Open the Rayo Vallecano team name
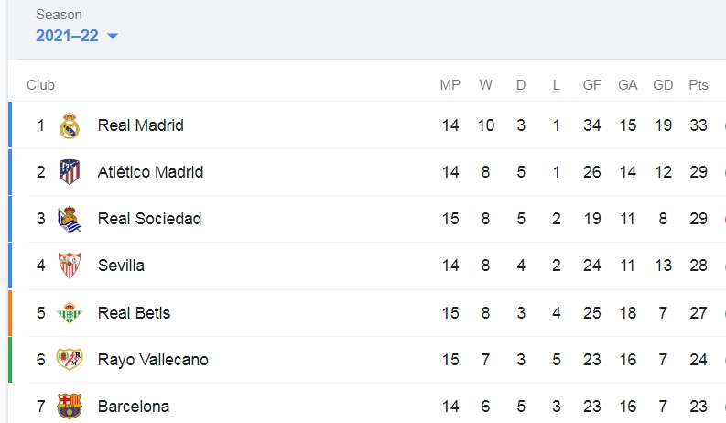726x423 pixels. click(x=153, y=360)
